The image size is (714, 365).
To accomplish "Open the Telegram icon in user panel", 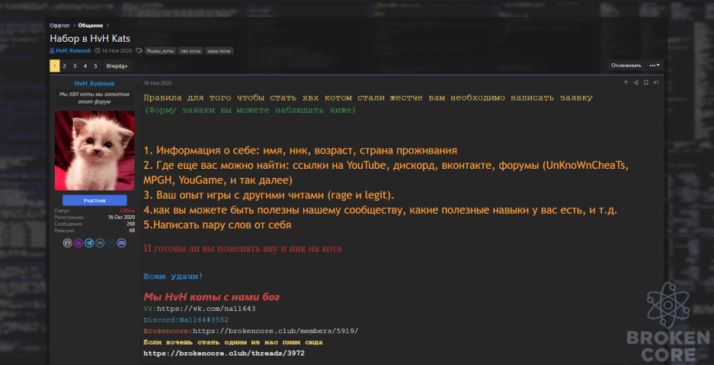I will (x=89, y=243).
